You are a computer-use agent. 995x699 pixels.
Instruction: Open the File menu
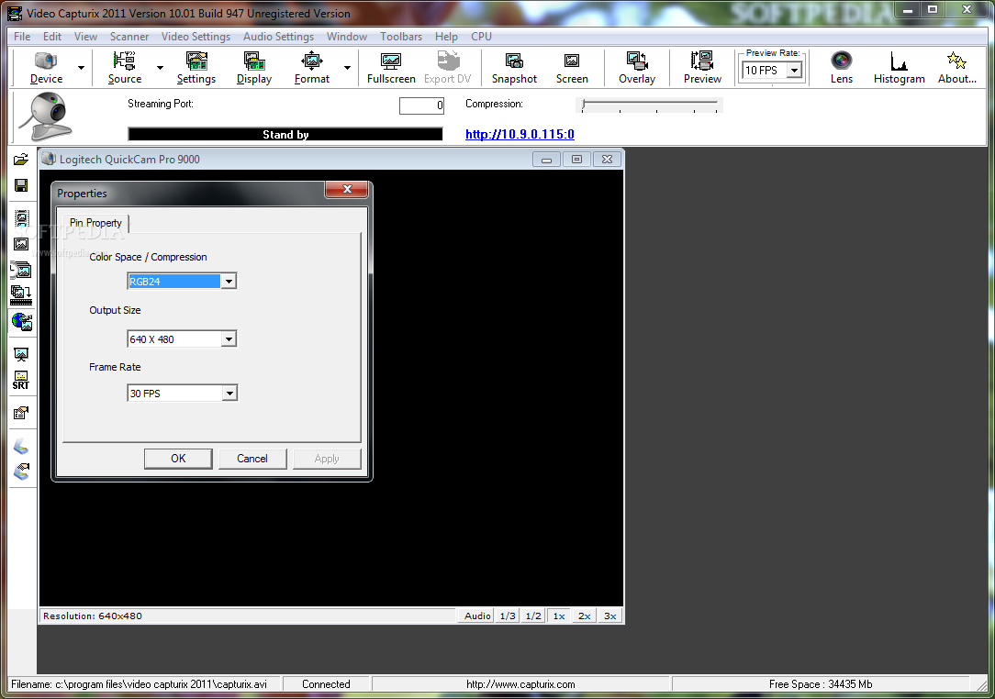click(22, 37)
